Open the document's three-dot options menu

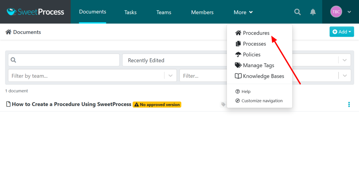[349, 105]
